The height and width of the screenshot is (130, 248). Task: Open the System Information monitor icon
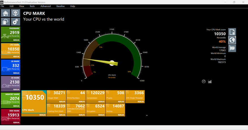click(x=16, y=13)
